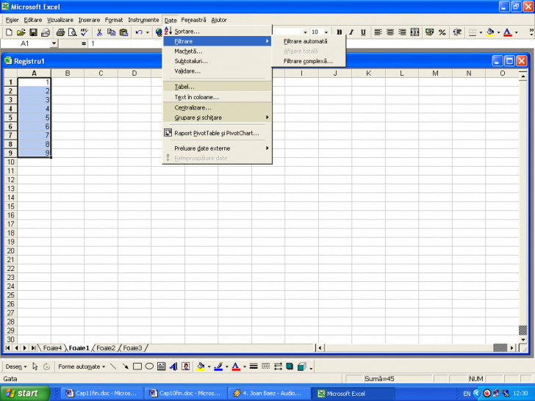Switch to the Foaie2 sheet tab
The height and width of the screenshot is (401, 535).
[x=105, y=347]
